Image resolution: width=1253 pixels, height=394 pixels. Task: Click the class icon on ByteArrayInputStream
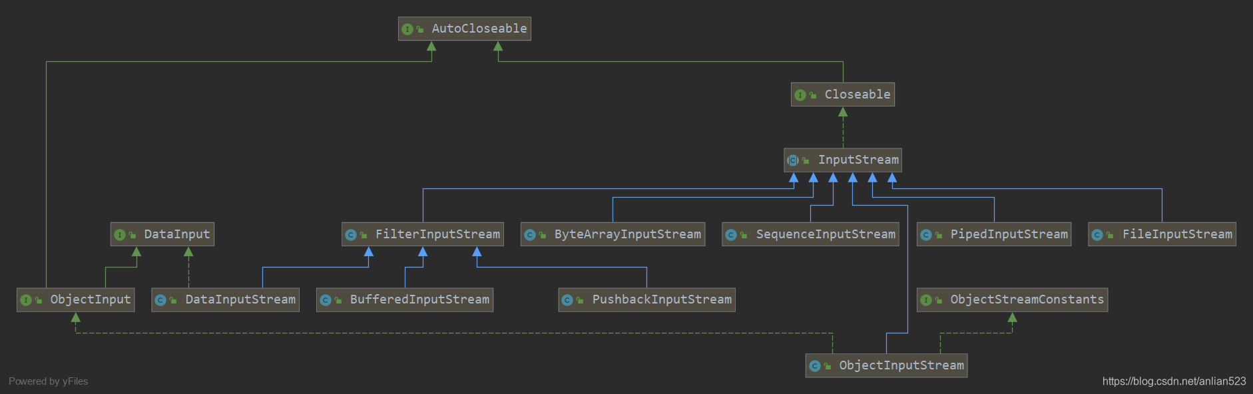tap(530, 235)
